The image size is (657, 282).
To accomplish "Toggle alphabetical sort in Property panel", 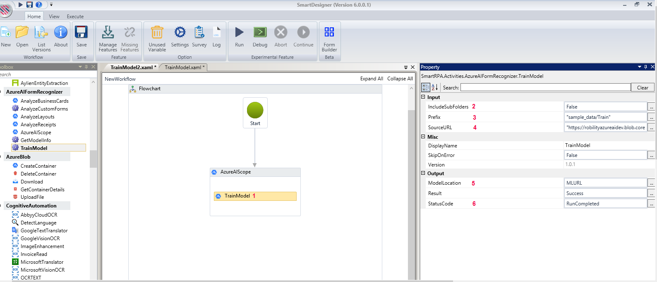I will point(435,87).
